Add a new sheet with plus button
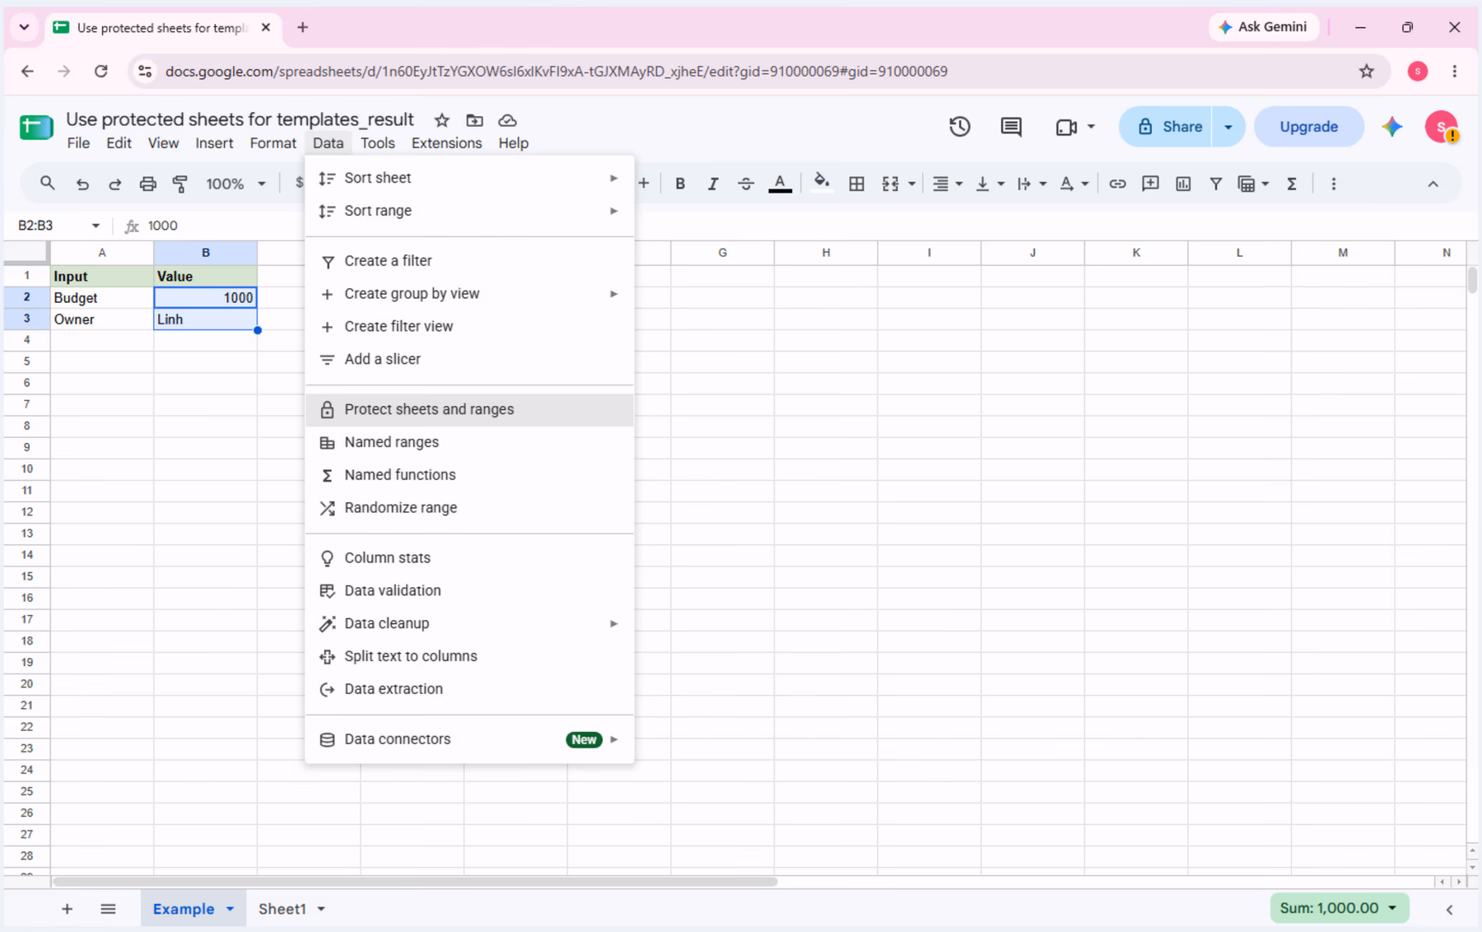This screenshot has height=932, width=1482. pos(67,909)
